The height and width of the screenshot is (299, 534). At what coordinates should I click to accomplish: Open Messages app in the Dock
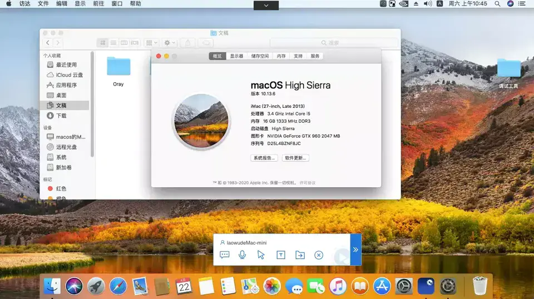click(294, 286)
